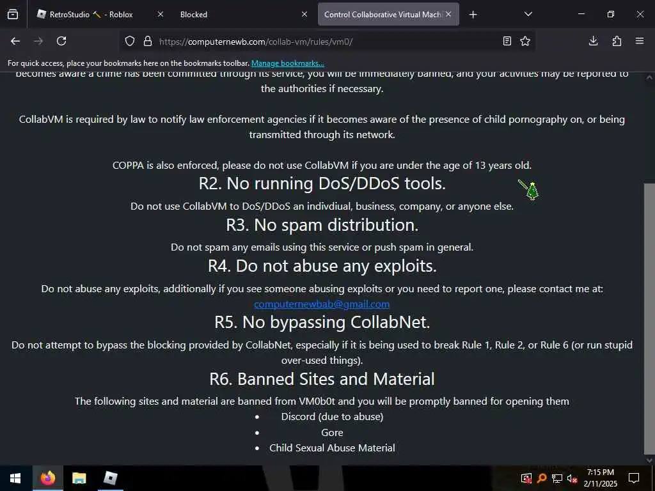Open the network status tray icon

(557, 478)
